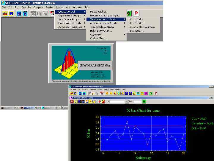Image resolution: width=214 pixels, height=161 pixels.
Task: Click Open Data File grid icon, upper window
Action: (19, 13)
